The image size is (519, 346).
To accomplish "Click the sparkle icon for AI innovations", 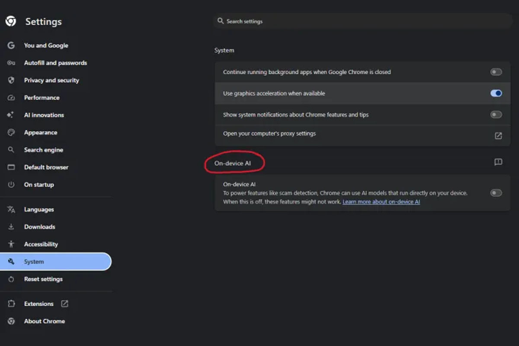I will (11, 115).
